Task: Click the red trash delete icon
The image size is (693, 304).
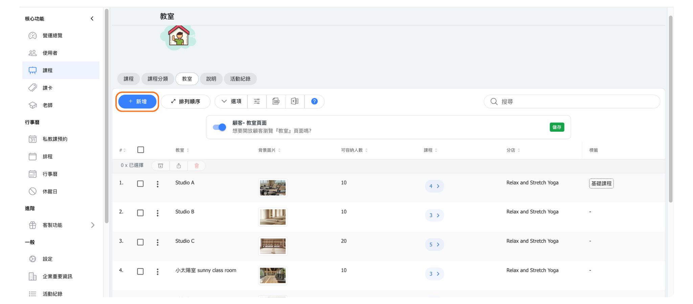Action: (197, 166)
